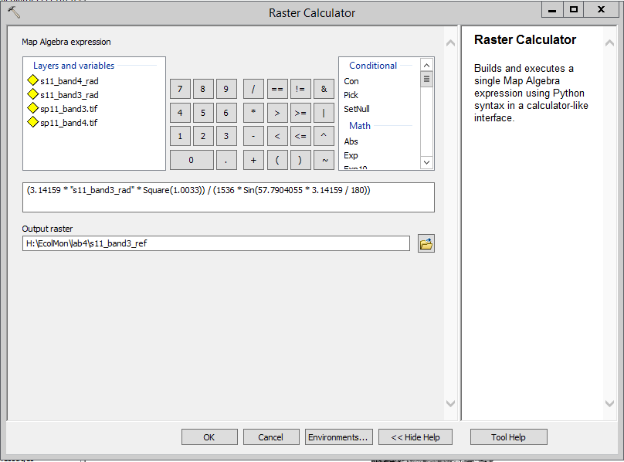Screen dimensions: 624x462
Task: Insert the bitwise XOR caret operator
Action: (324, 136)
